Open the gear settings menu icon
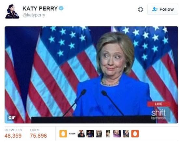179x142 pixels. (x=141, y=9)
